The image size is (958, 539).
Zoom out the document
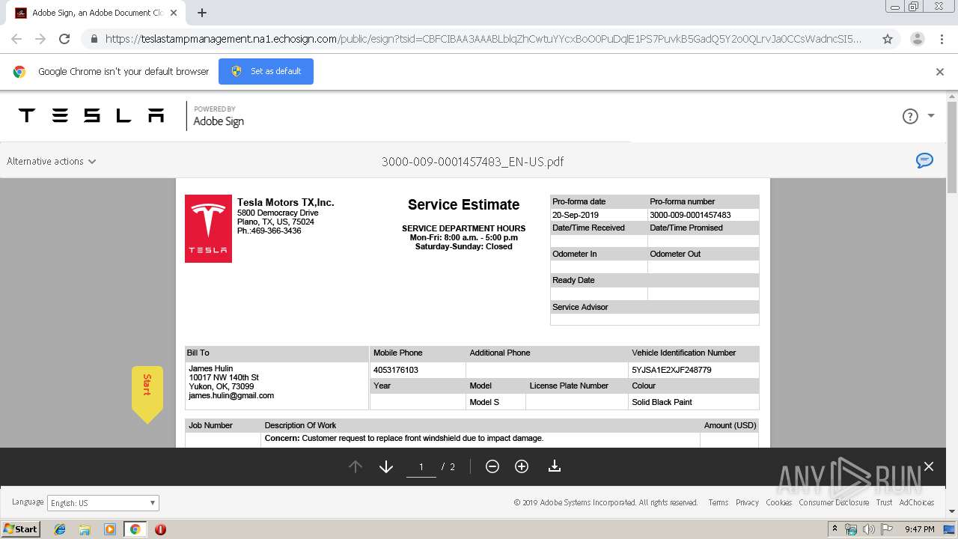click(x=492, y=466)
